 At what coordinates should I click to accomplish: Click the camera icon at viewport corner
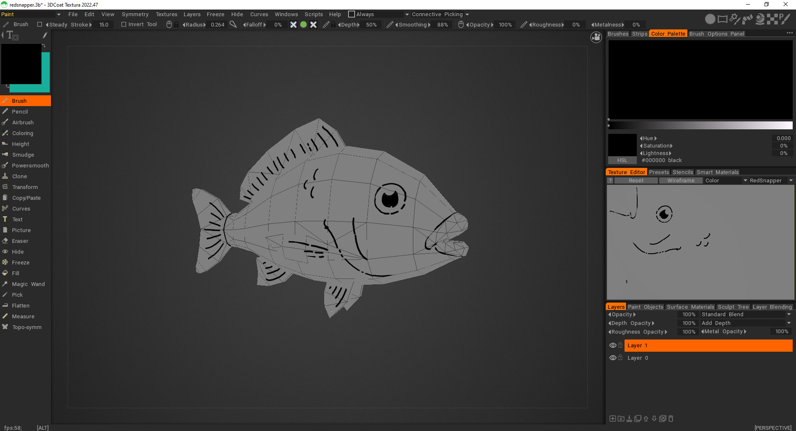point(596,37)
